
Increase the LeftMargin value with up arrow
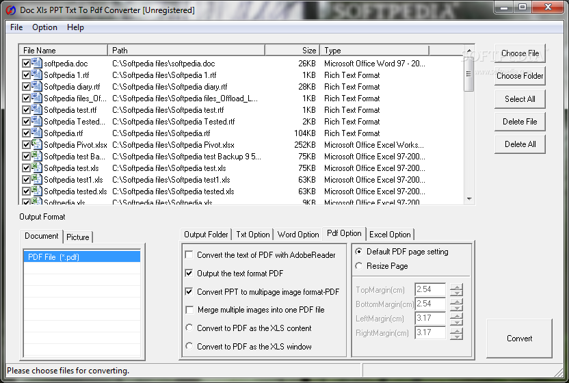[457, 315]
